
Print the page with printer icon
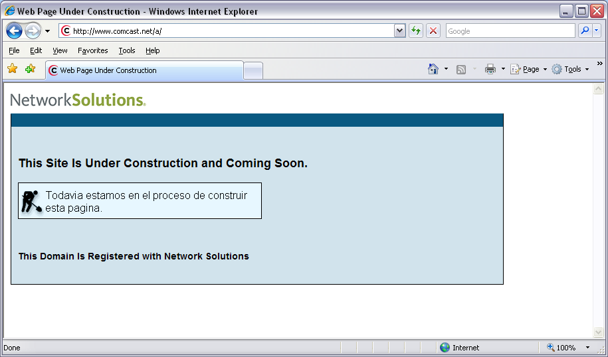pos(490,69)
